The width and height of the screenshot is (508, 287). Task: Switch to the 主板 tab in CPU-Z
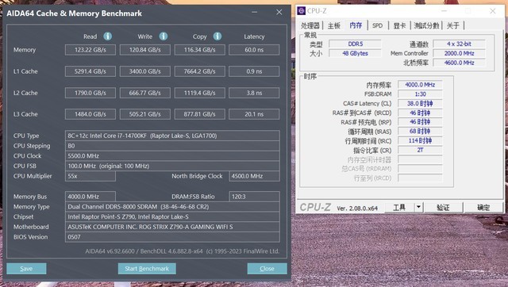pos(334,25)
